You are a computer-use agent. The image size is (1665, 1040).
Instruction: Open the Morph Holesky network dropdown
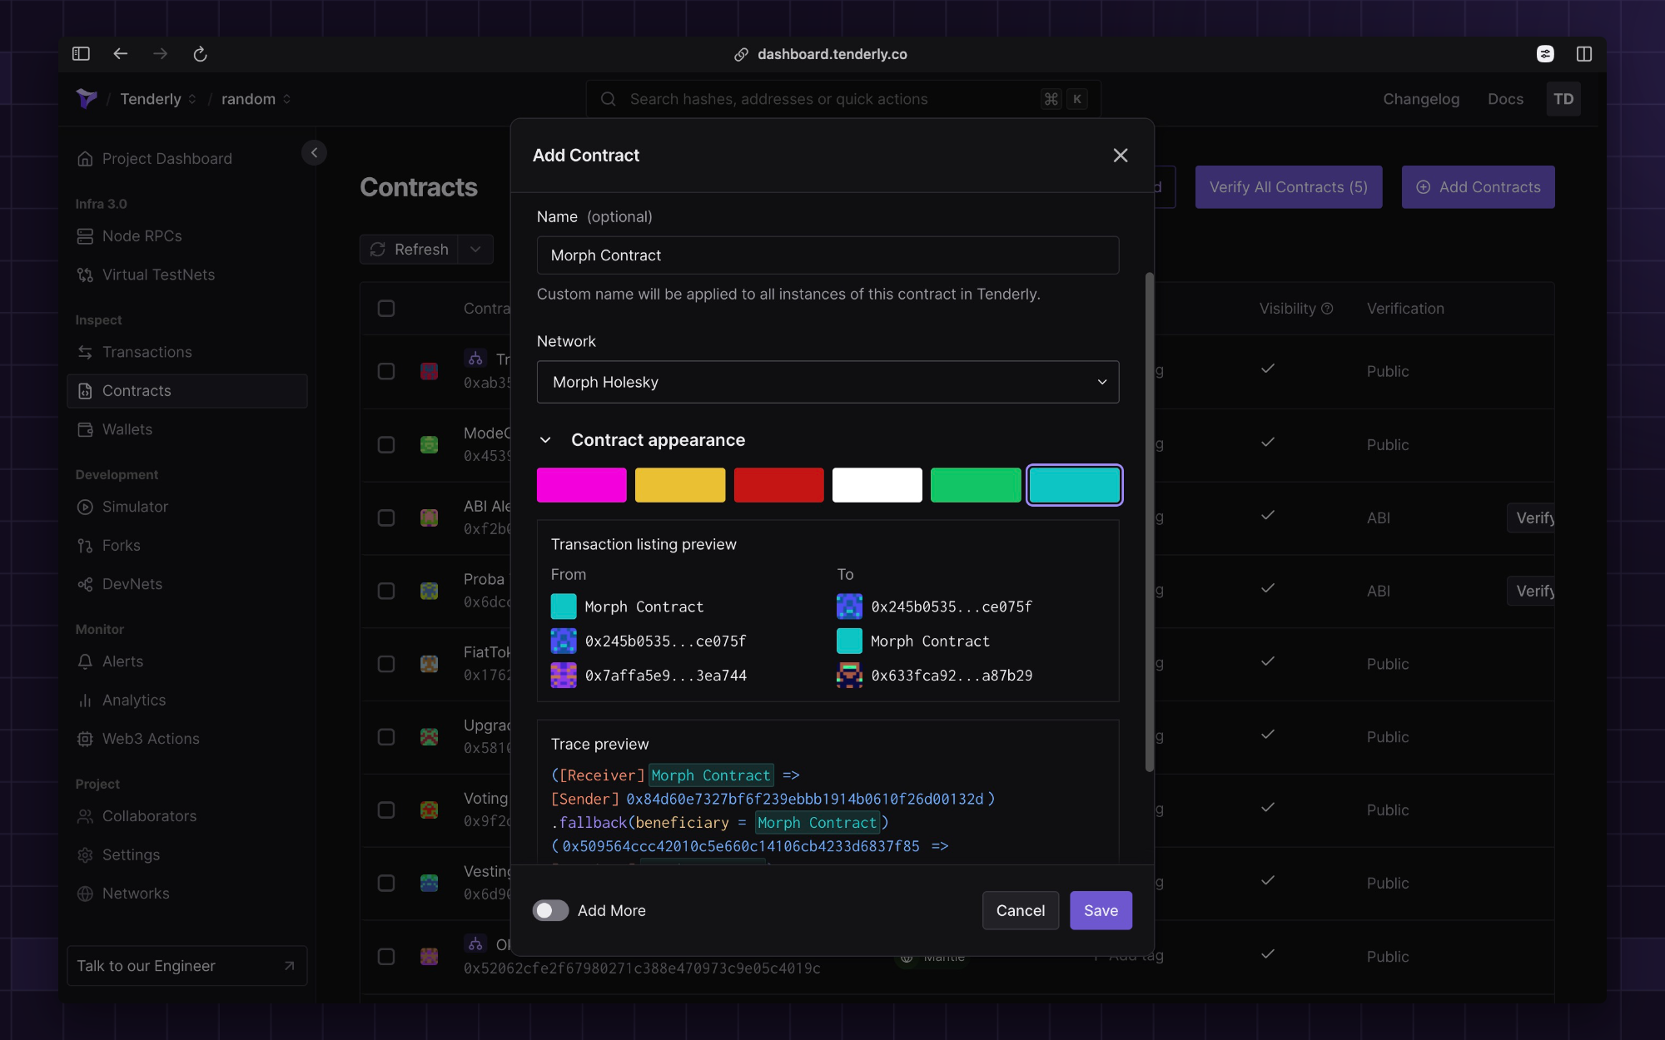pos(828,382)
